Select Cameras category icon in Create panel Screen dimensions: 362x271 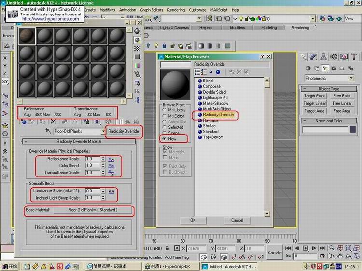(334, 68)
